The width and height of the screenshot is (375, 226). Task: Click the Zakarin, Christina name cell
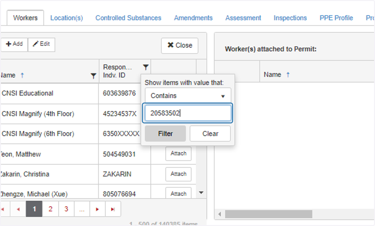point(49,174)
